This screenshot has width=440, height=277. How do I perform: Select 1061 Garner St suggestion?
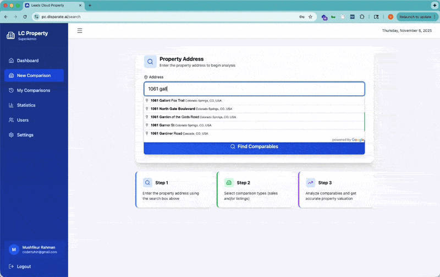coord(254,126)
